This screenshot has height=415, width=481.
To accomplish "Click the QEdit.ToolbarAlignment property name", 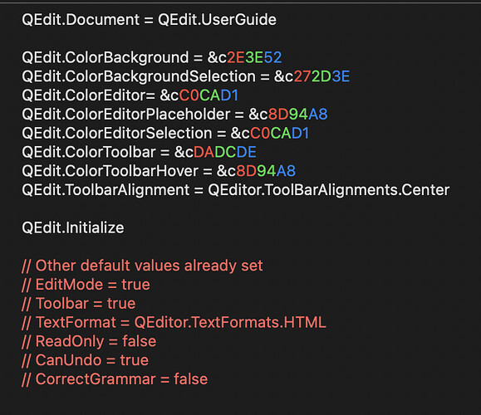I will [106, 190].
